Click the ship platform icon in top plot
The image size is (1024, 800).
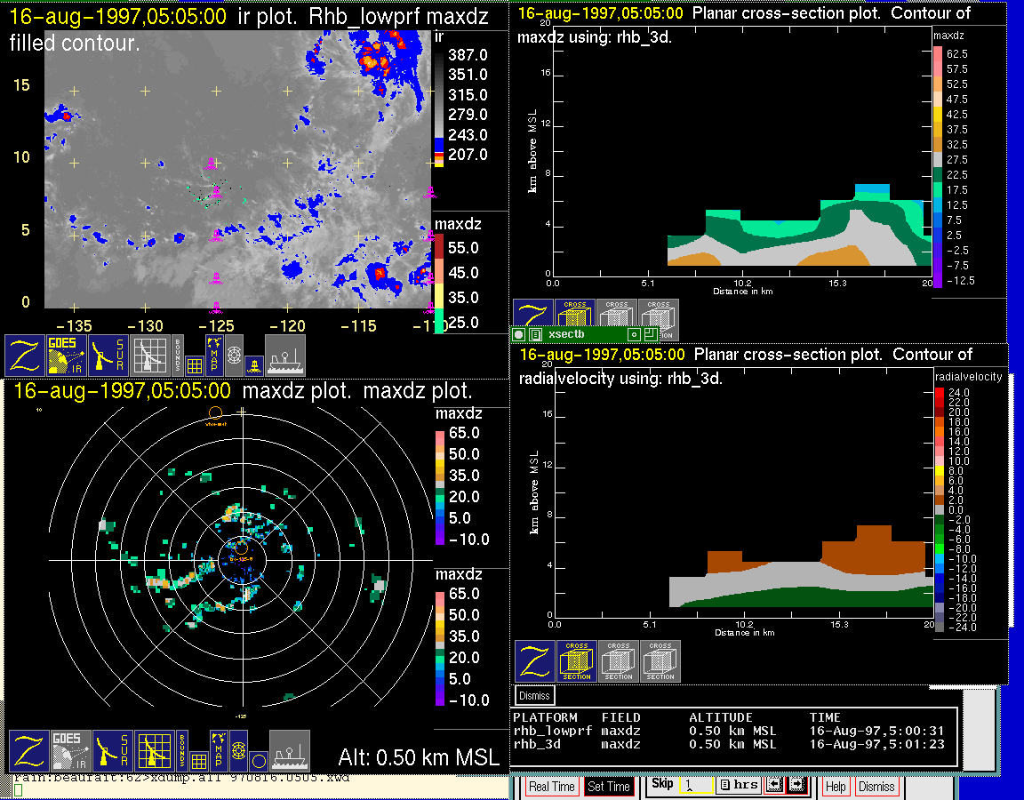coord(285,355)
